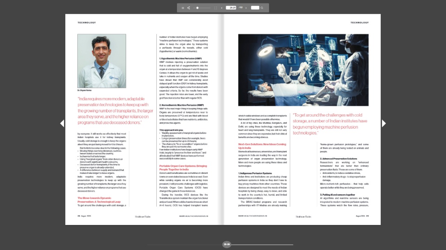Click WWW.HEALTHCARERADIUS.IN link on left page
This screenshot has width=446, height=250.
point(194,216)
